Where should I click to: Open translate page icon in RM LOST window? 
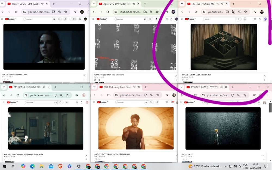pos(233,12)
